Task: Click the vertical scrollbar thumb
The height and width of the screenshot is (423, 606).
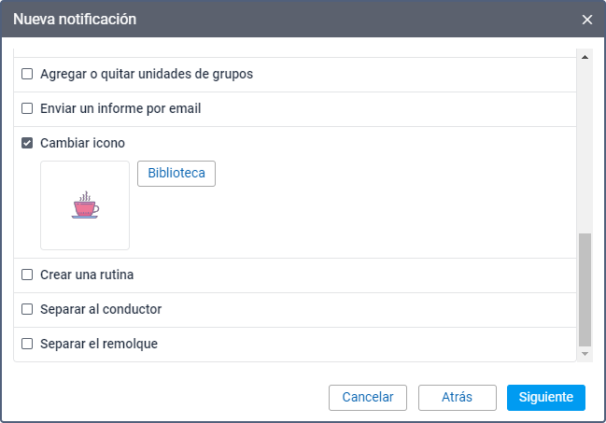Action: click(x=585, y=289)
